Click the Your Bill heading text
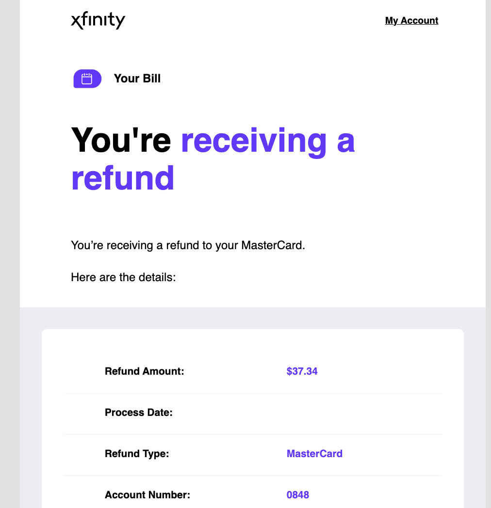 tap(137, 79)
